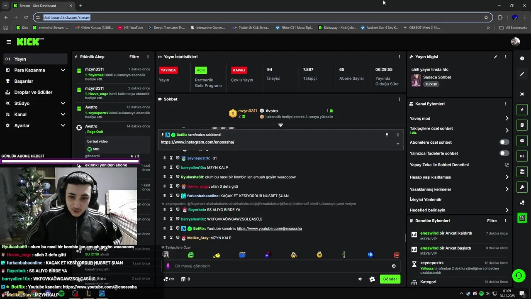This screenshot has width=531, height=299.
Task: Open Yavaş mod settings
Action: [459, 118]
